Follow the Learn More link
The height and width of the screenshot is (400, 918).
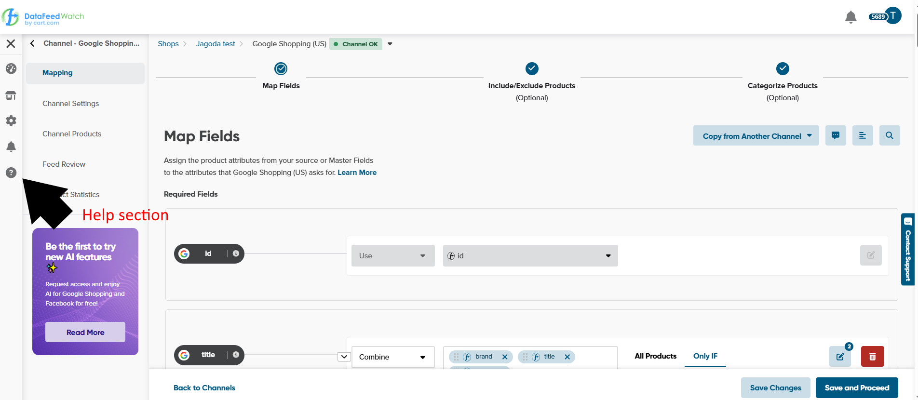pos(357,173)
